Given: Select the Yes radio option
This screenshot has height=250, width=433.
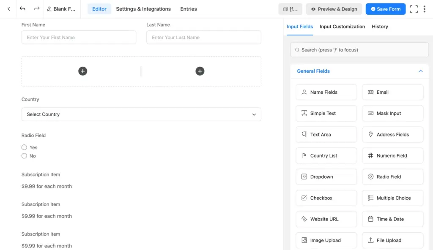Looking at the screenshot, I should pyautogui.click(x=24, y=147).
